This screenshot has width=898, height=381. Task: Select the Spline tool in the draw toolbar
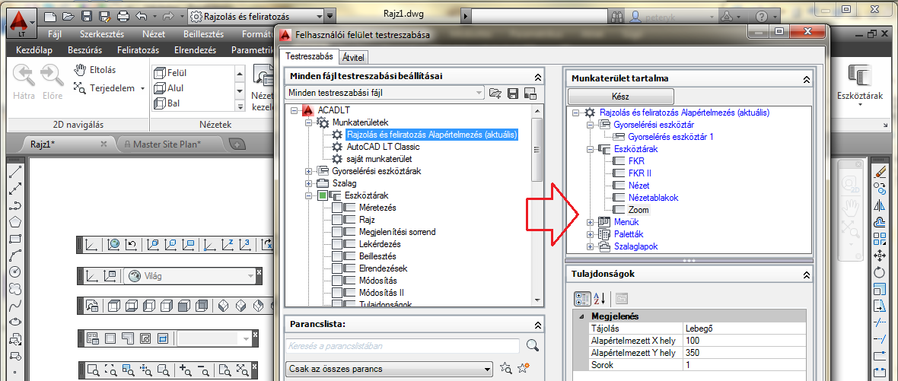pos(16,305)
